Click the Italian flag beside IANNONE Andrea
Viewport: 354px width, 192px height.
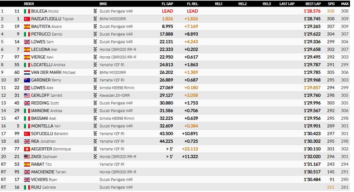click(x=27, y=111)
